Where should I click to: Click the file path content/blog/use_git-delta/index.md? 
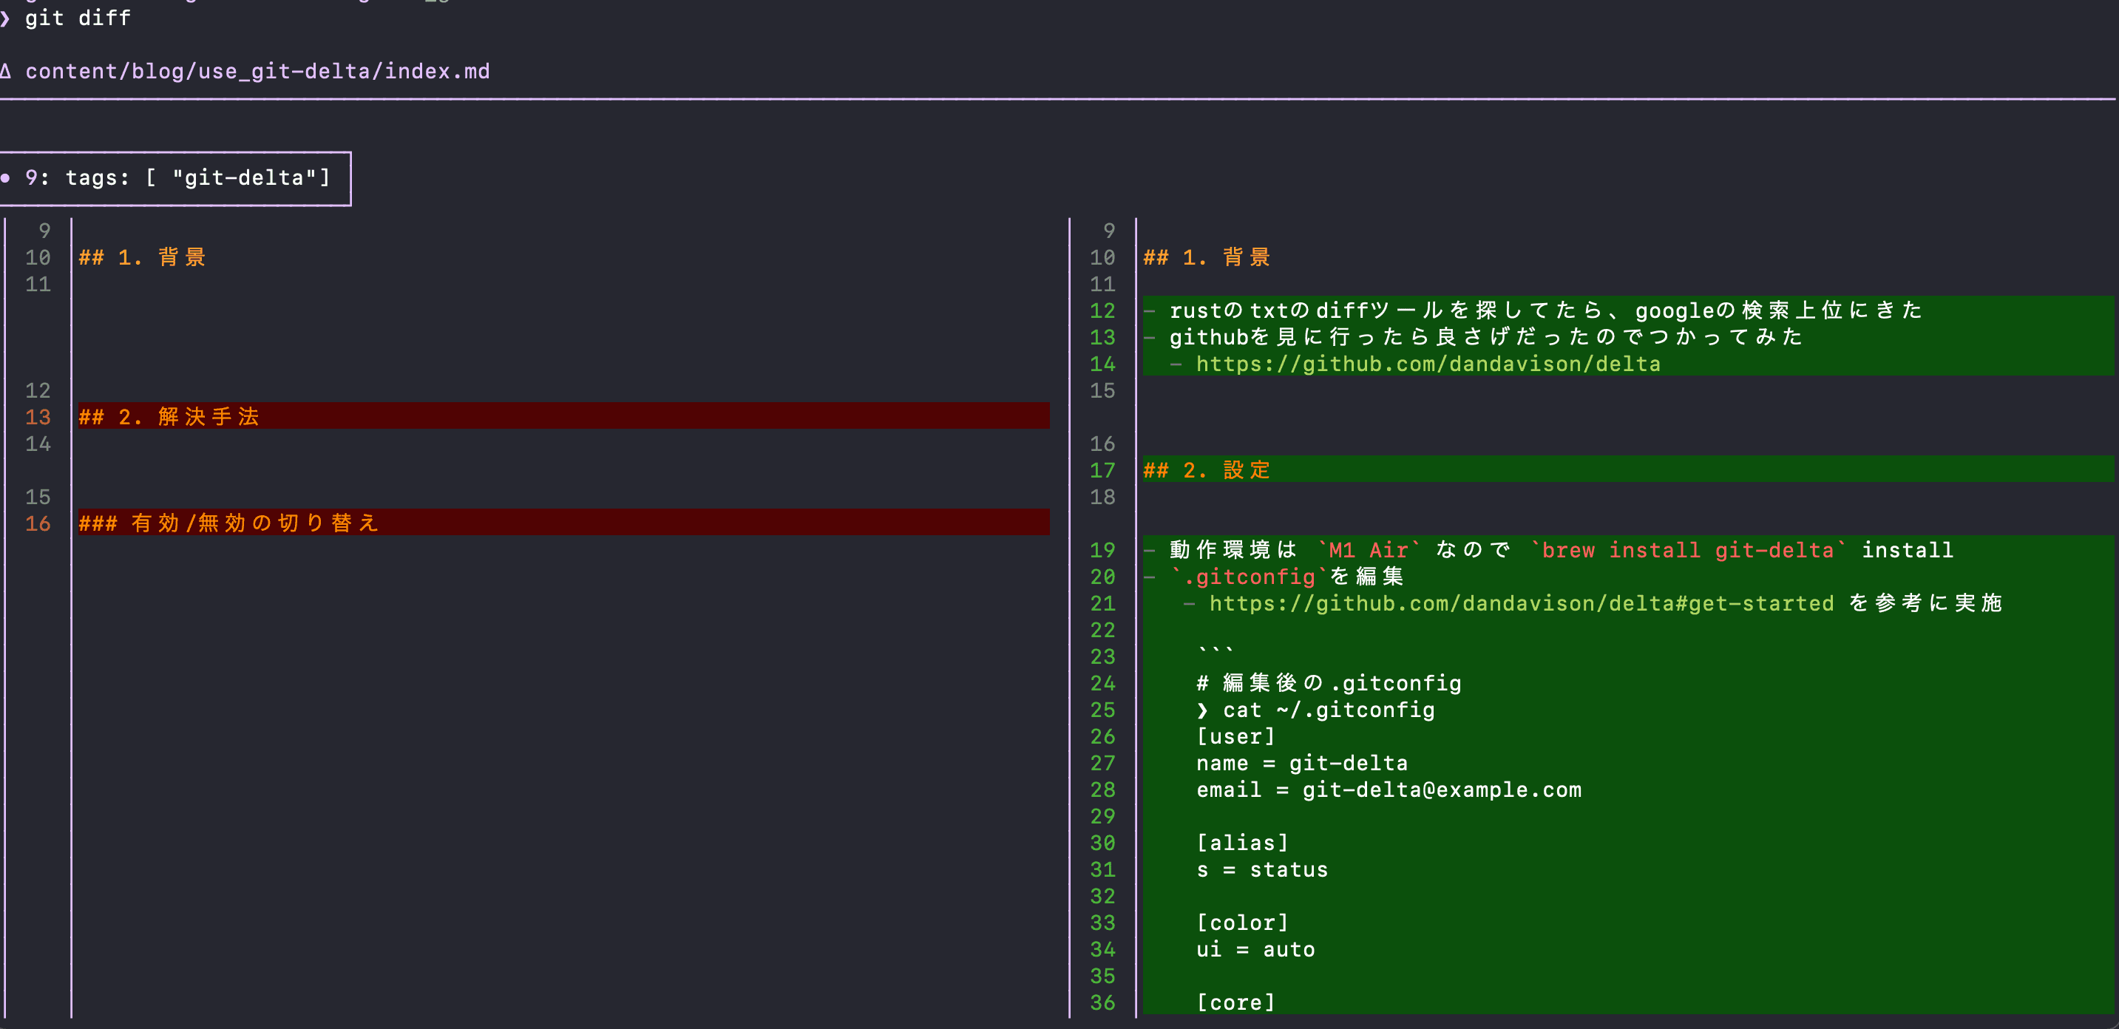click(x=257, y=72)
